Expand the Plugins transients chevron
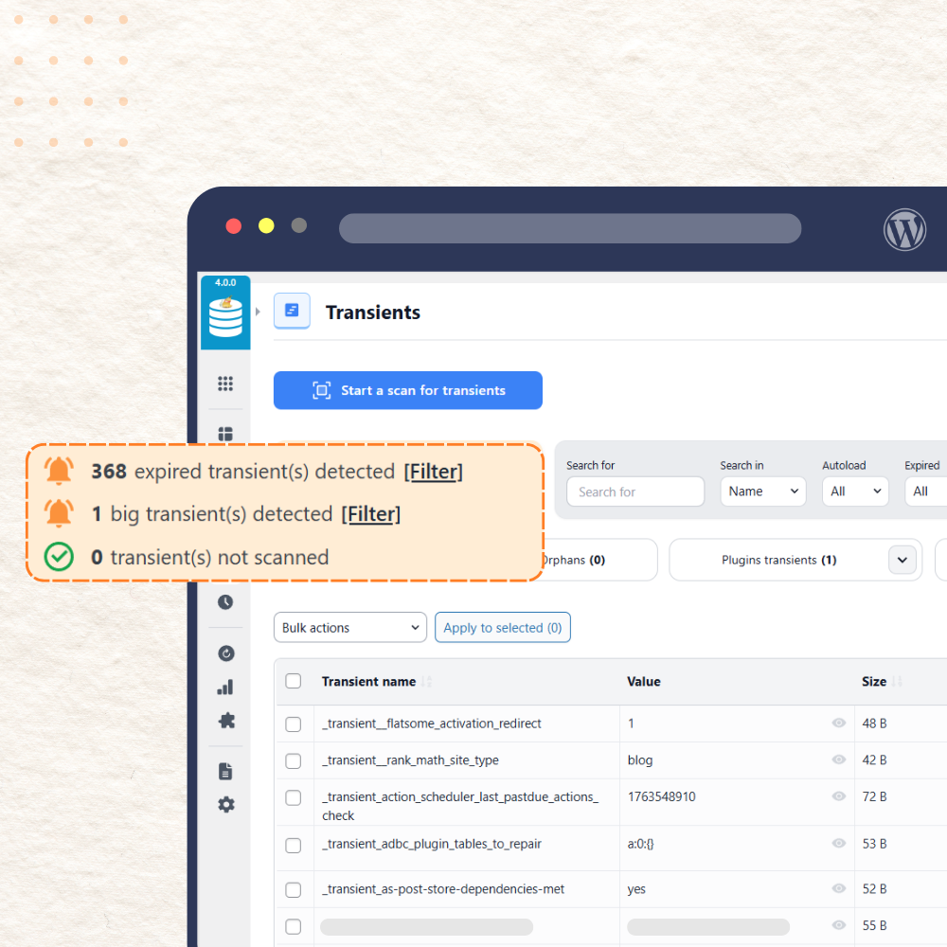 click(x=902, y=560)
